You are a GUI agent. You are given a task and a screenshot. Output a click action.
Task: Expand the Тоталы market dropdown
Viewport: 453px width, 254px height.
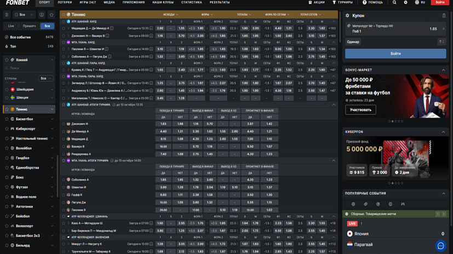[244, 15]
